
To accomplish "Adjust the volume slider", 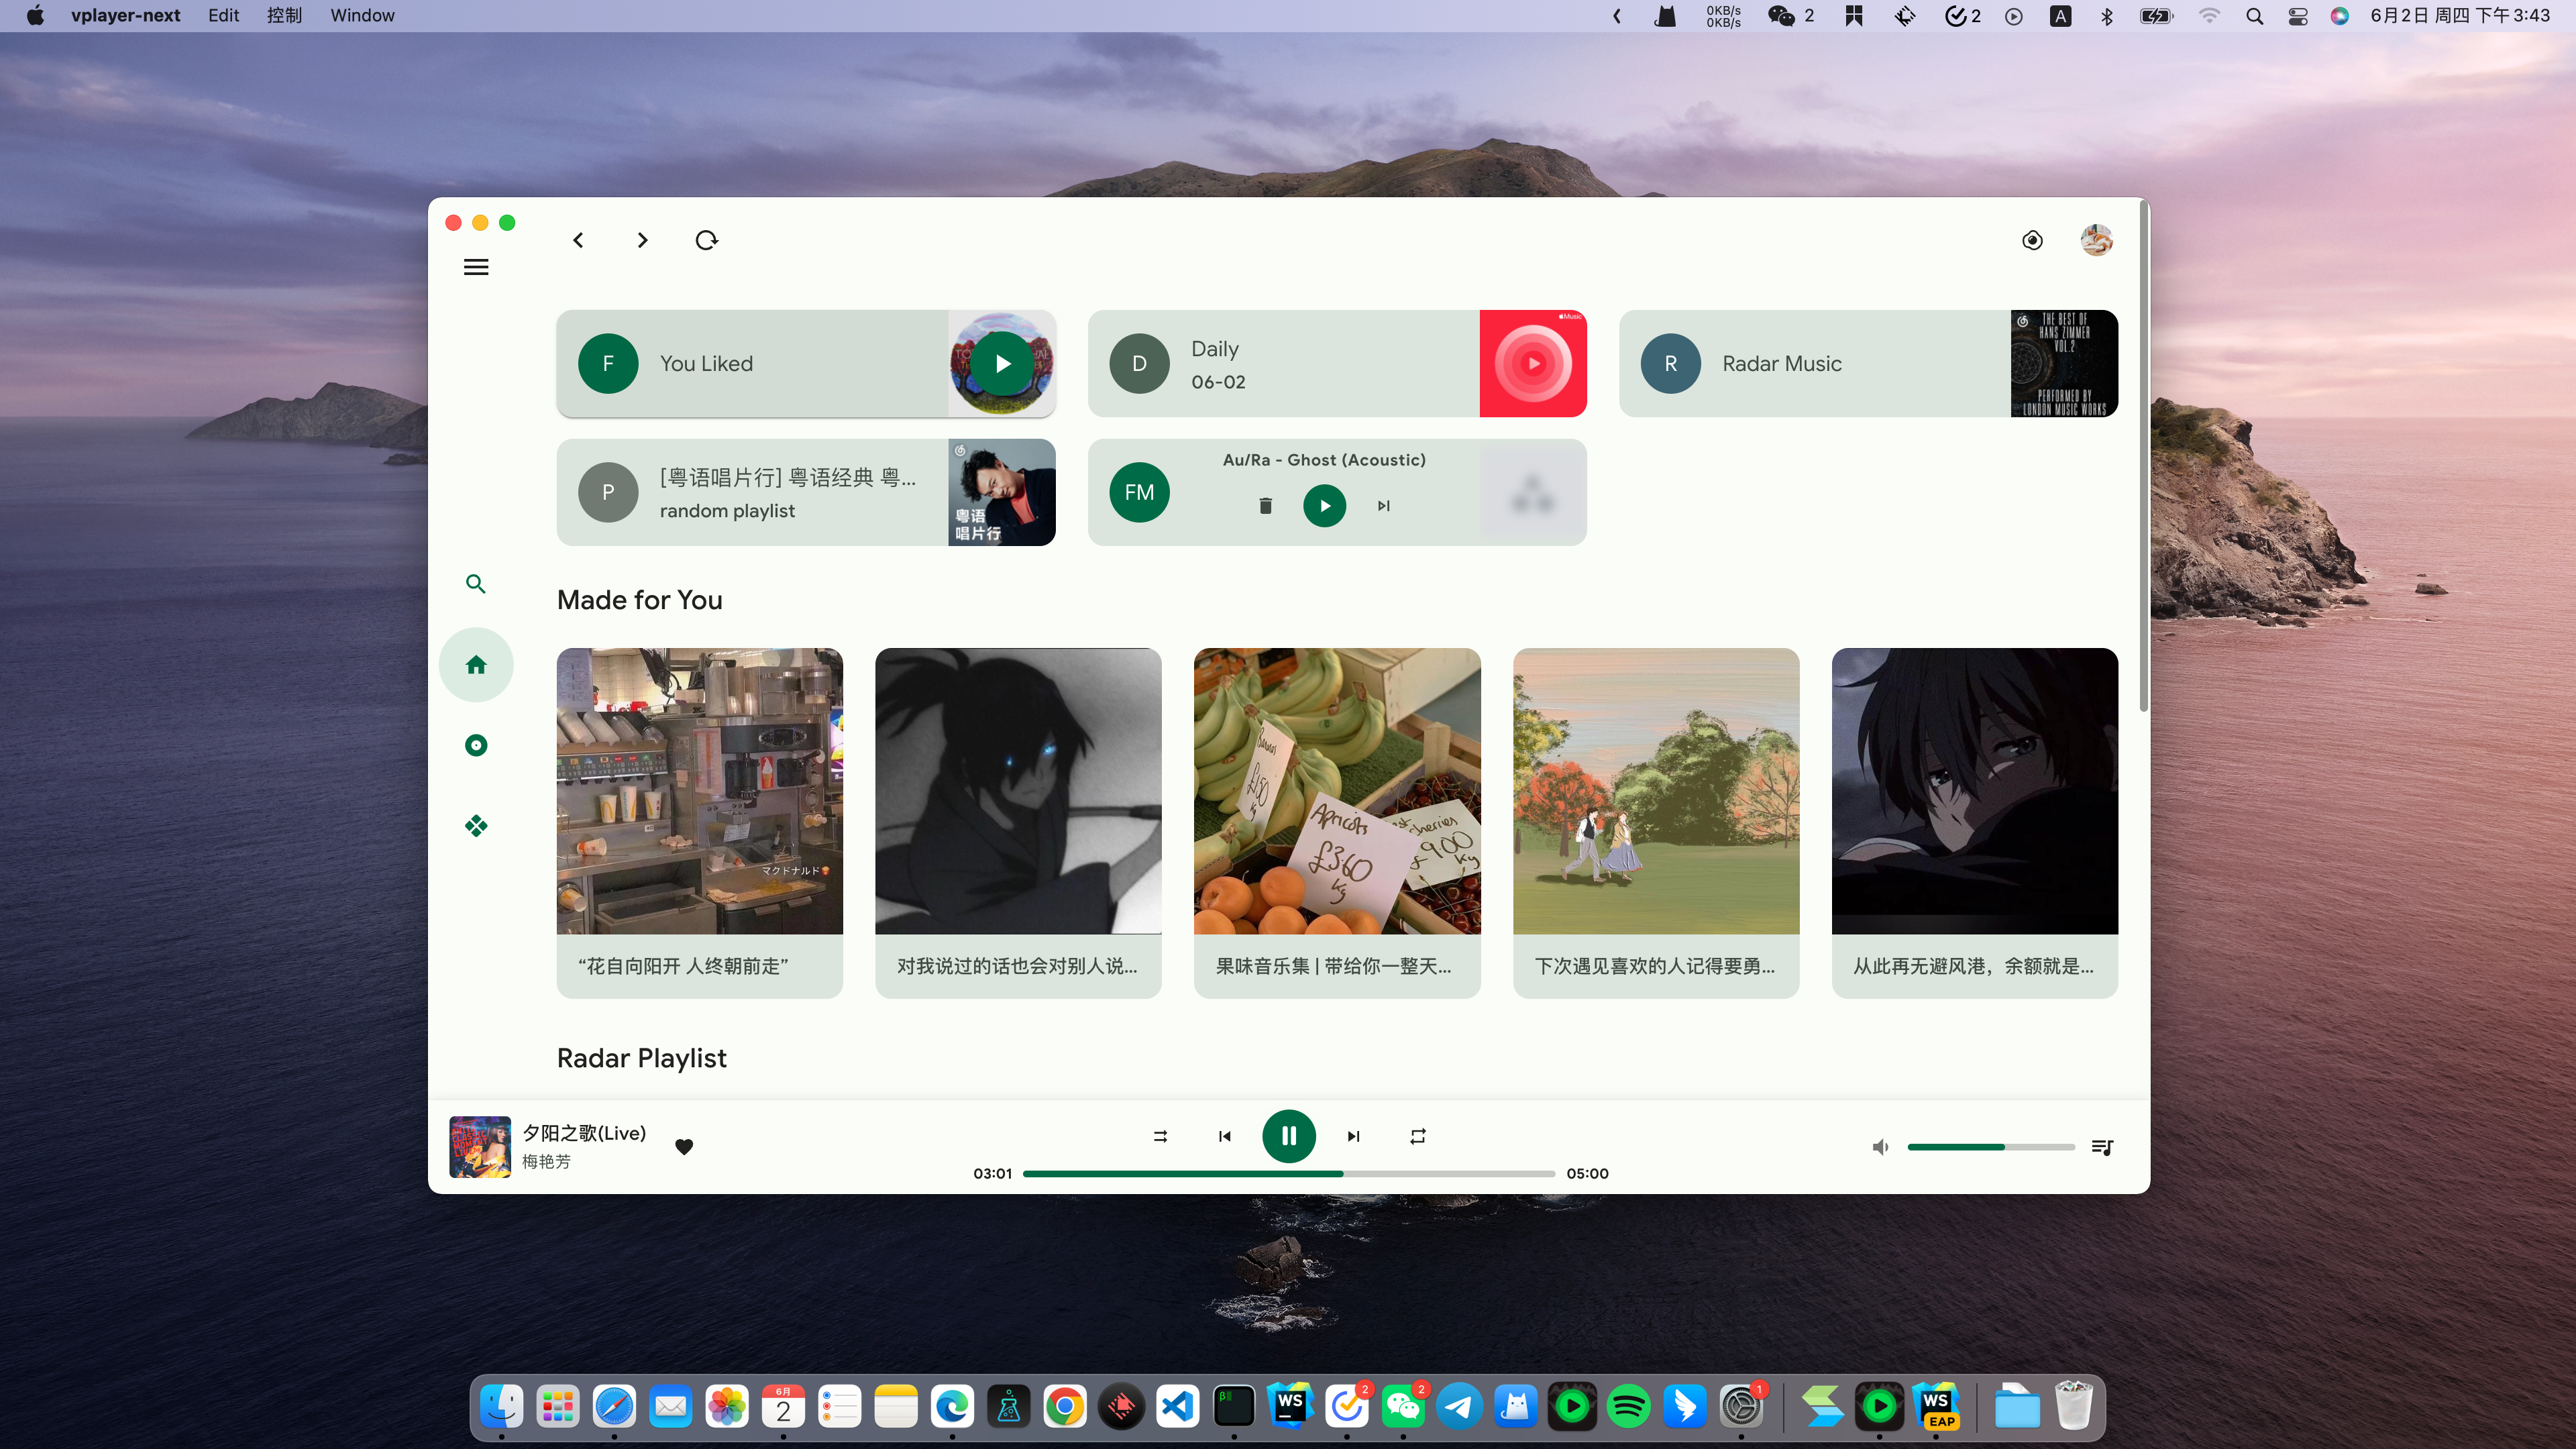I will [1991, 1147].
